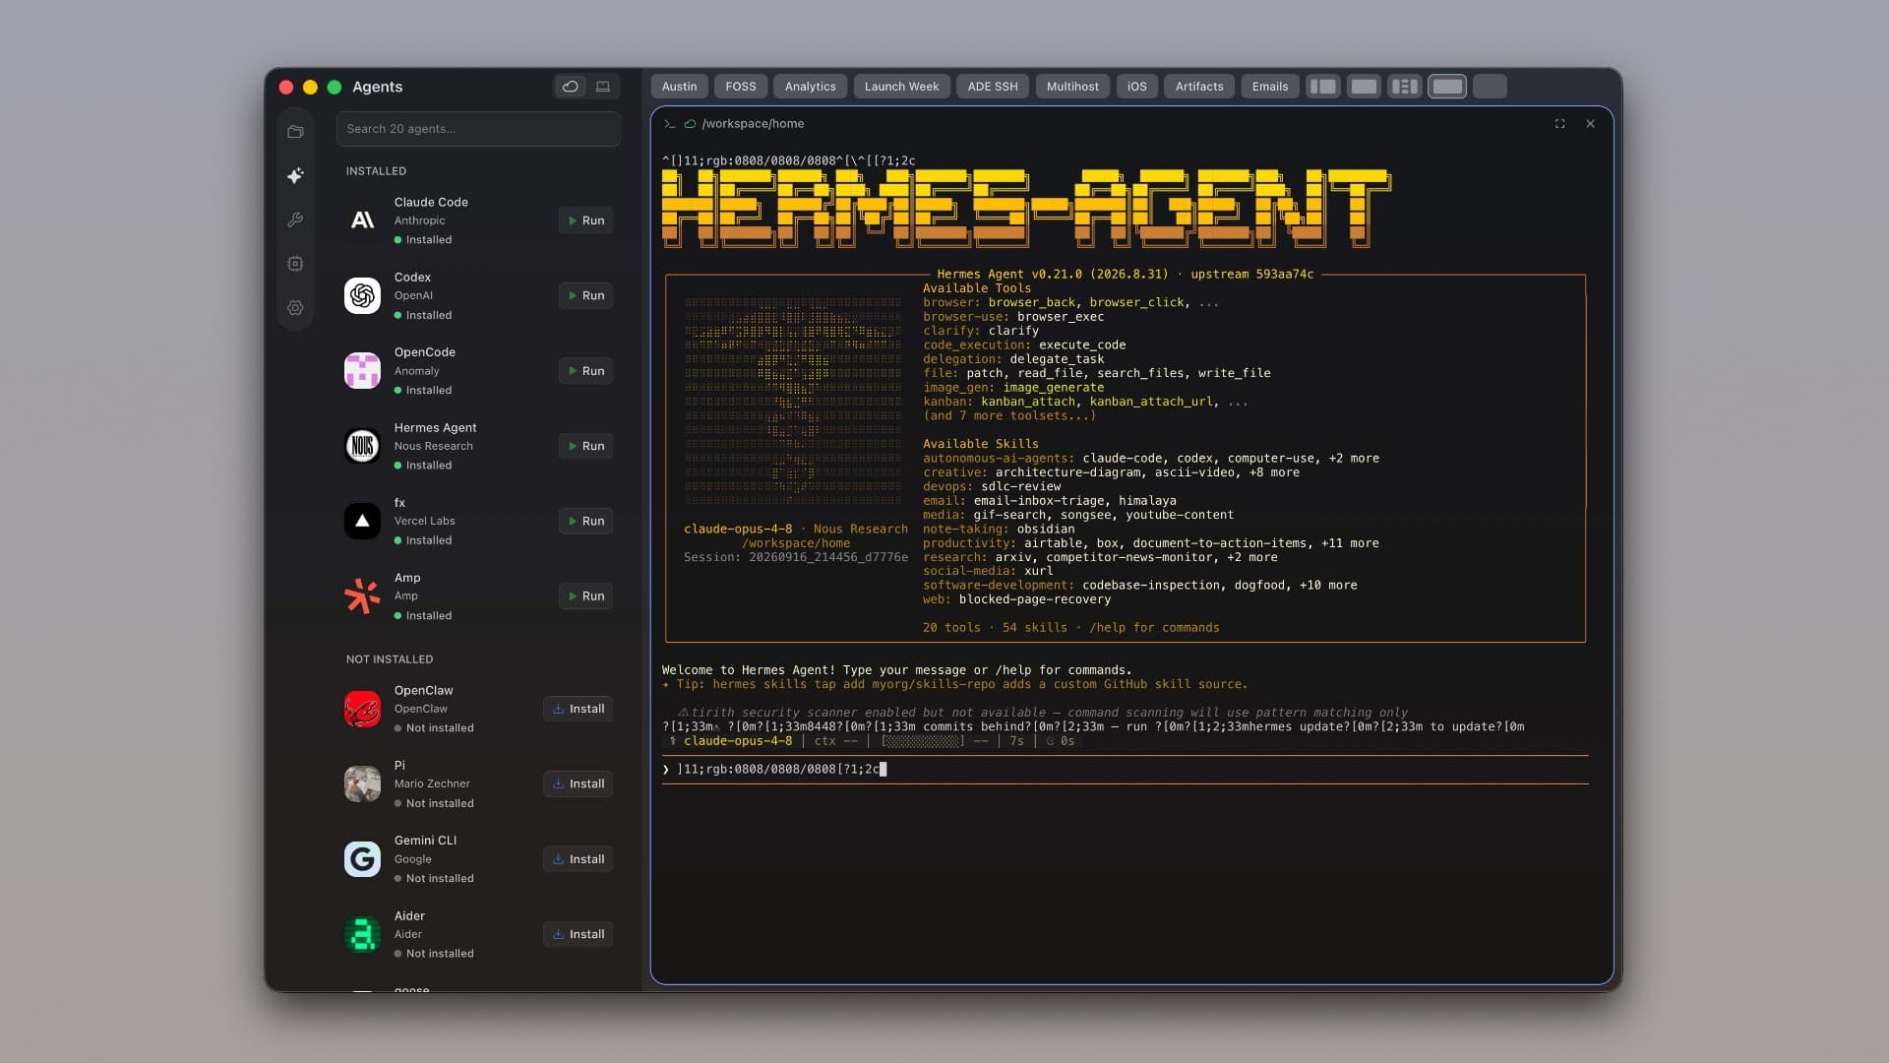Click the OpenCode pixel logo
Screen dimensions: 1889x1063
[362, 371]
